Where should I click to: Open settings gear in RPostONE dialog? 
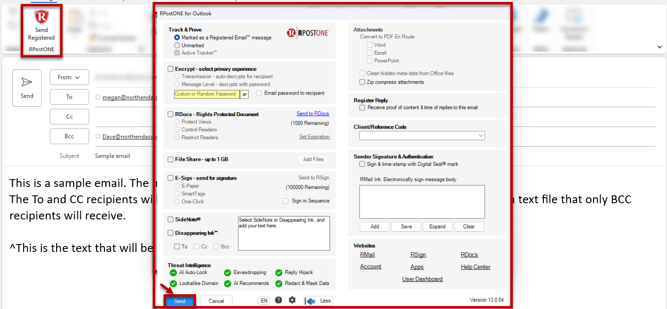[x=292, y=300]
